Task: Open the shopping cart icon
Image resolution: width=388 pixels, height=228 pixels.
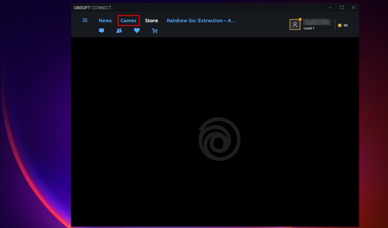Action: tap(155, 31)
